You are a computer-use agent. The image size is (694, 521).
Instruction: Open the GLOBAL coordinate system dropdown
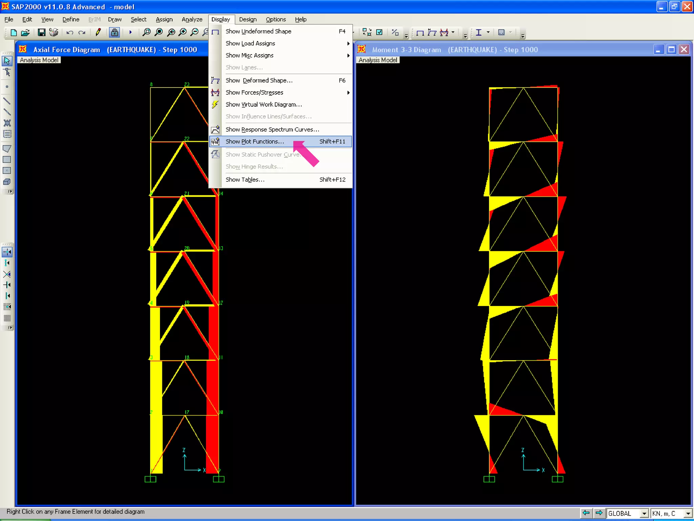(x=644, y=514)
